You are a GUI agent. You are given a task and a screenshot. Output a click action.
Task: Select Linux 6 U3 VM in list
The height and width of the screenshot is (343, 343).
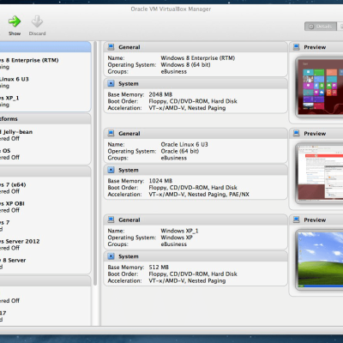point(45,82)
